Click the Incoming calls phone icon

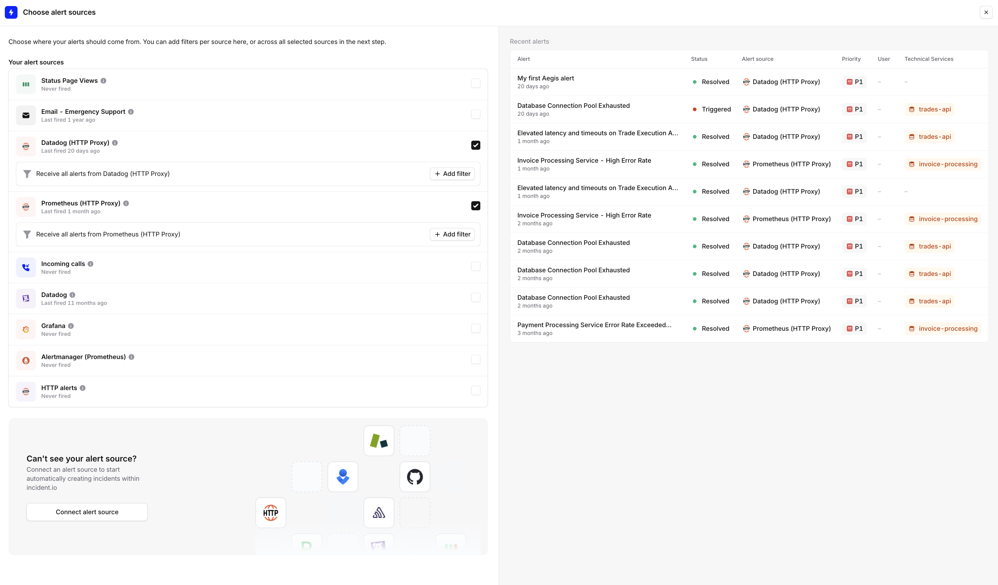point(26,267)
